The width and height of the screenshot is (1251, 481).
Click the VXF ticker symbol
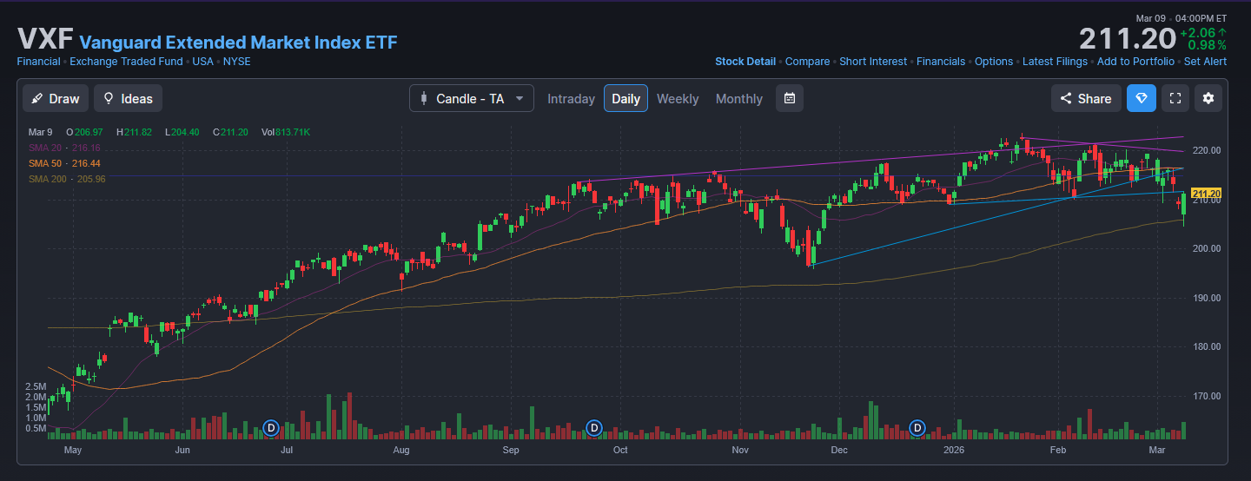[45, 39]
